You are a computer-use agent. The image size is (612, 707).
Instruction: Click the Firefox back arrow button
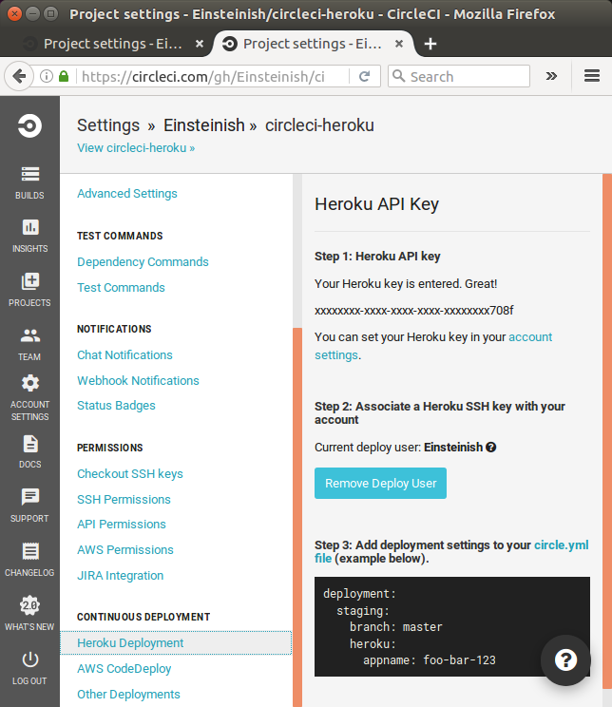tap(19, 76)
